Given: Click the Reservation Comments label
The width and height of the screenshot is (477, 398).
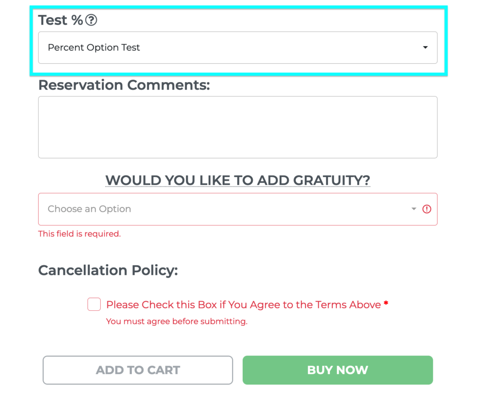Looking at the screenshot, I should coord(124,85).
